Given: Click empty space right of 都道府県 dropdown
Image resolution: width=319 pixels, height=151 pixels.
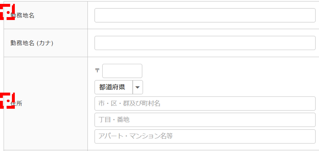Looking at the screenshot, I should [226, 87].
